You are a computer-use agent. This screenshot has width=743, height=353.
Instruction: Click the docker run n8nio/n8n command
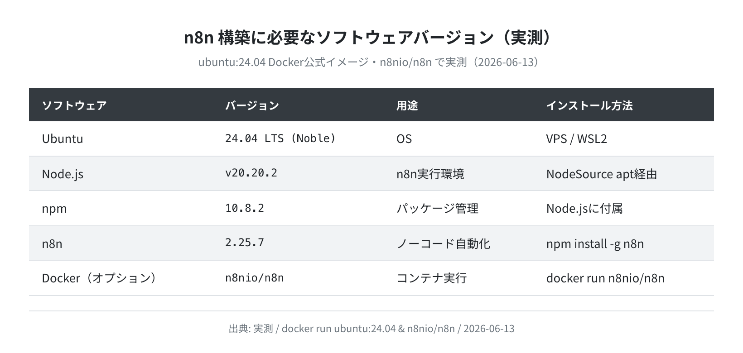point(605,278)
